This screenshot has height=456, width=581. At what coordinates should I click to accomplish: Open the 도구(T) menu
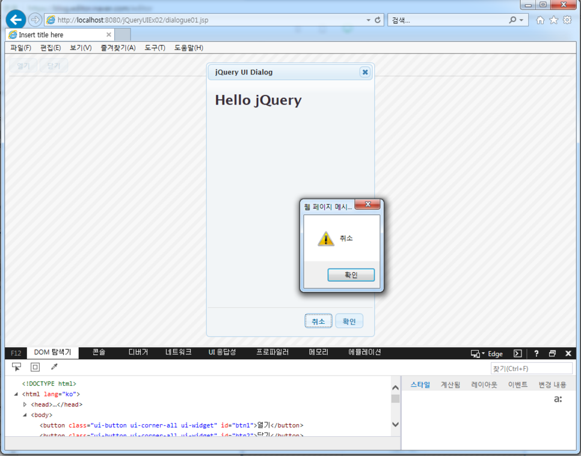pos(155,47)
